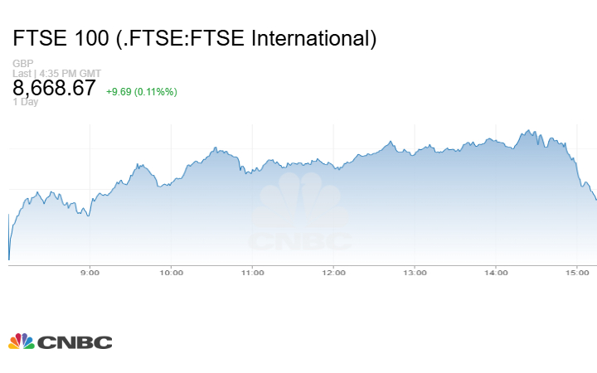Viewport: 597px width, 373px height.
Task: Click the CNBC peacock logo icon at bottom
Action: coord(21,342)
